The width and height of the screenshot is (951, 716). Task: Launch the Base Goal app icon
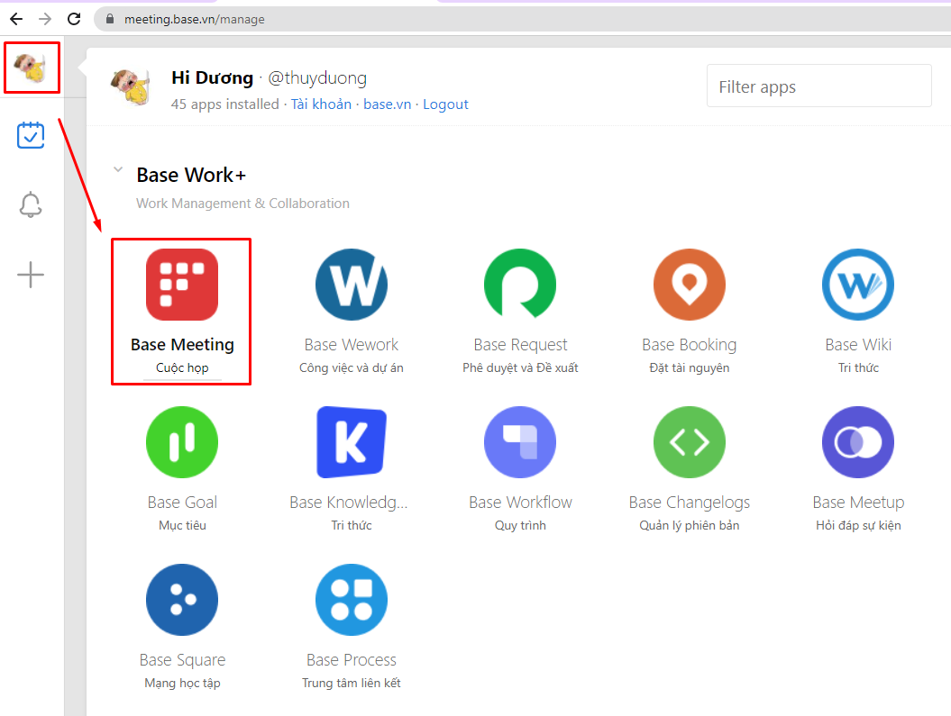[x=182, y=441]
